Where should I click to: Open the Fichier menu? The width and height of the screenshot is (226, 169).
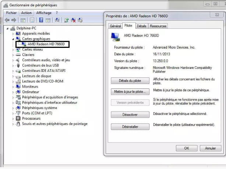[11, 13]
